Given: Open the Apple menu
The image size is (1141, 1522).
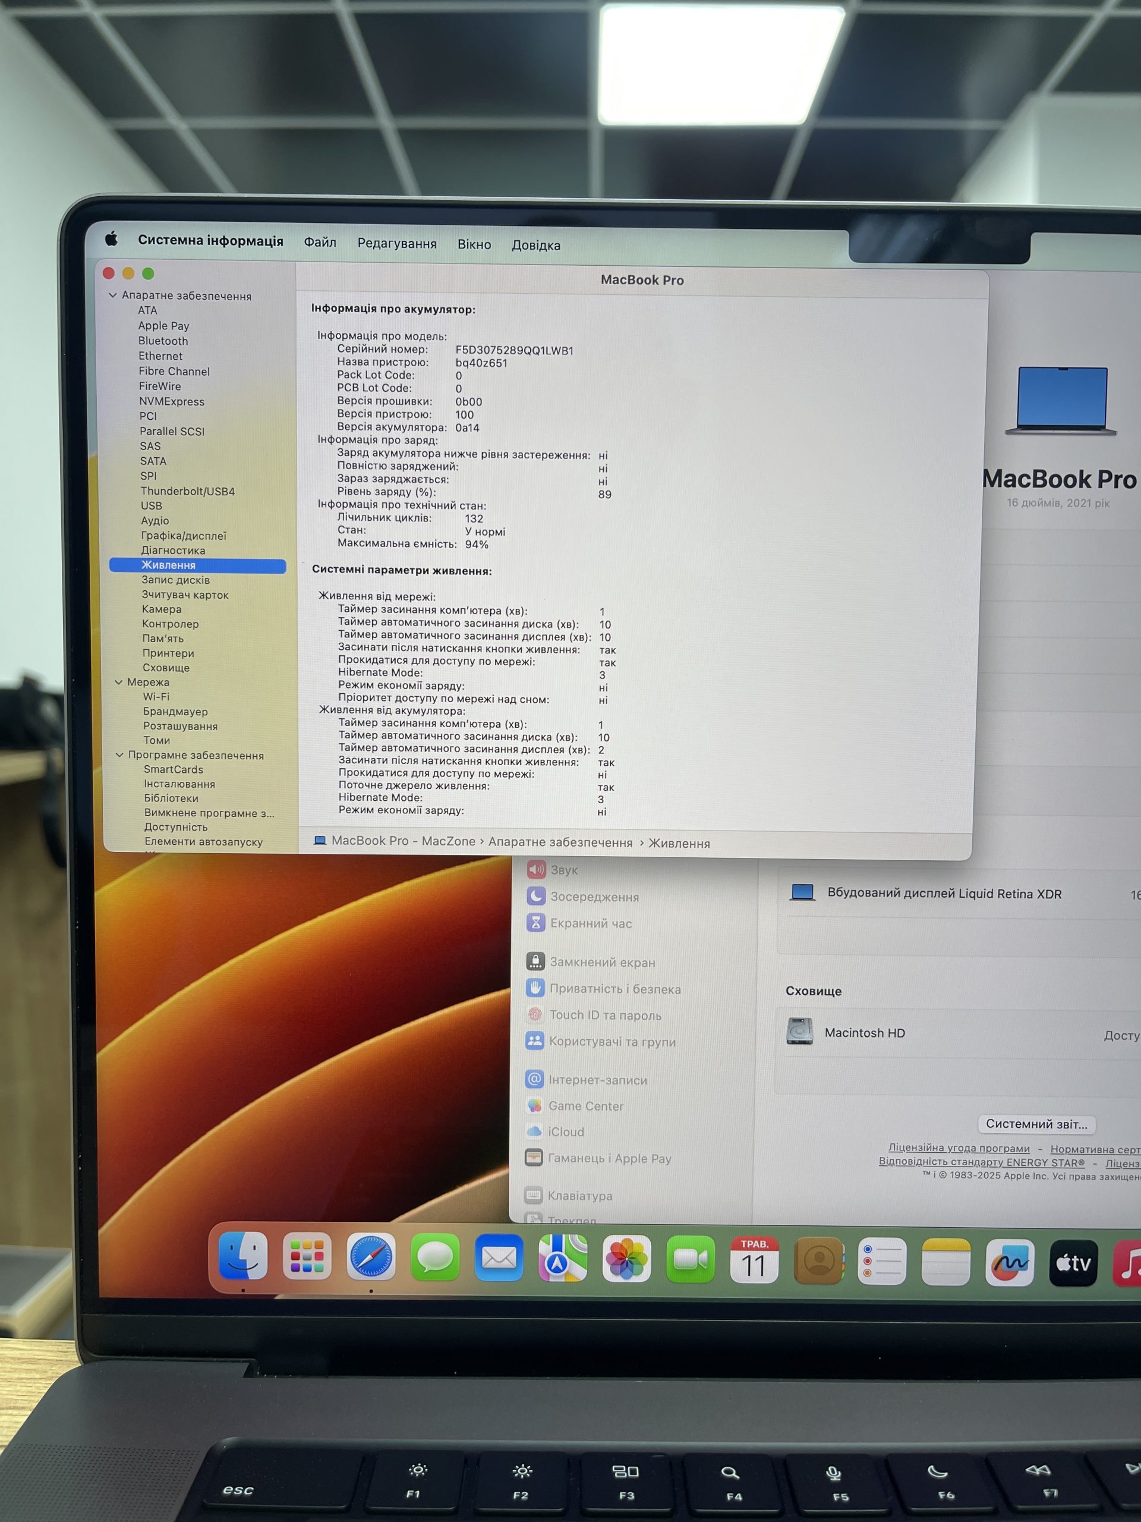Looking at the screenshot, I should point(111,239).
